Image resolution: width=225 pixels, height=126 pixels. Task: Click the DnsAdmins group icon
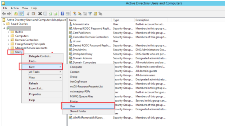coord(70,50)
